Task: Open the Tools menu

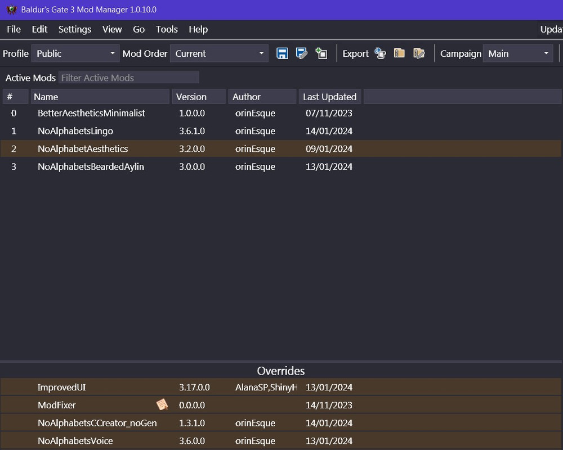Action: pyautogui.click(x=167, y=29)
